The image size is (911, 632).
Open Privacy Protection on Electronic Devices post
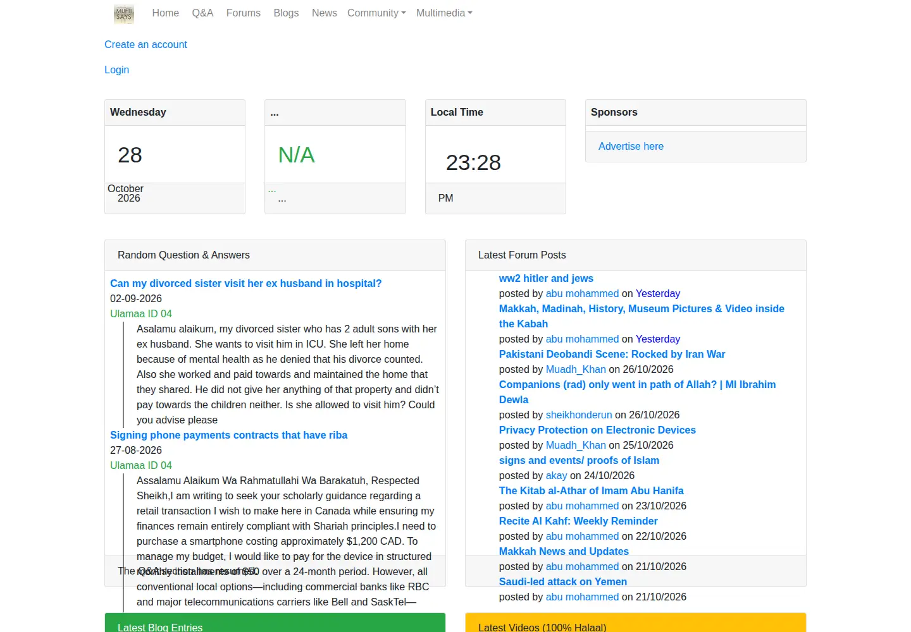click(x=597, y=430)
